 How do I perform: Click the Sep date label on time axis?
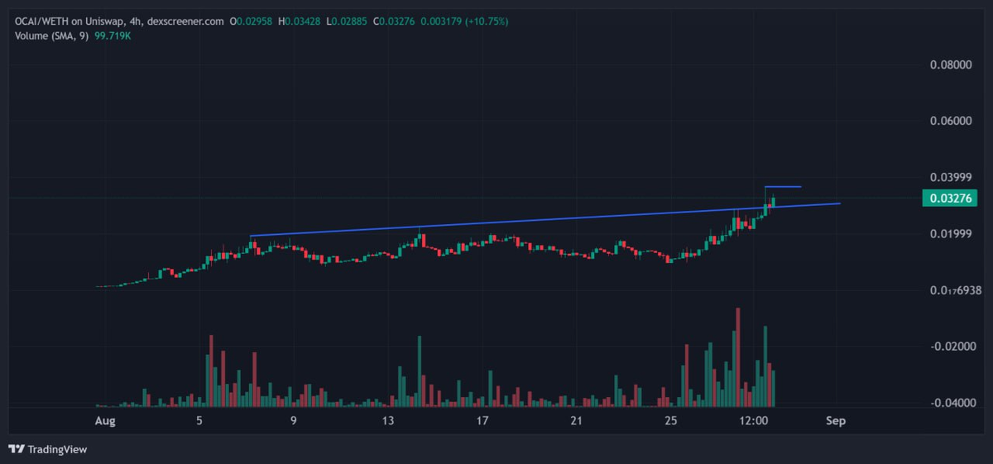point(835,421)
